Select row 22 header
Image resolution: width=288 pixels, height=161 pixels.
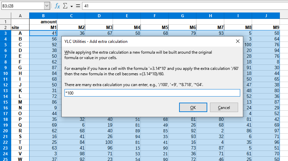coord(5,142)
